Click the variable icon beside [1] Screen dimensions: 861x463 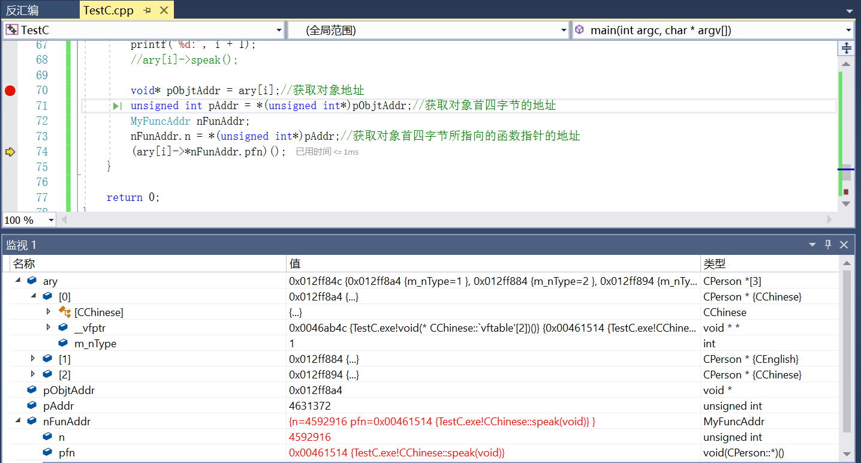coord(47,359)
